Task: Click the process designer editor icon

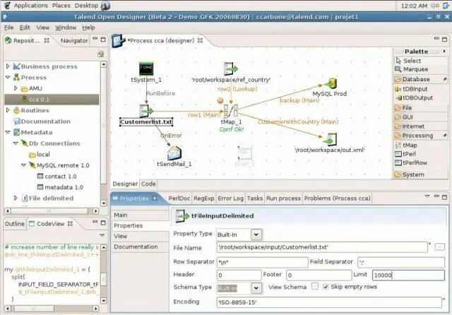Action: [x=119, y=41]
